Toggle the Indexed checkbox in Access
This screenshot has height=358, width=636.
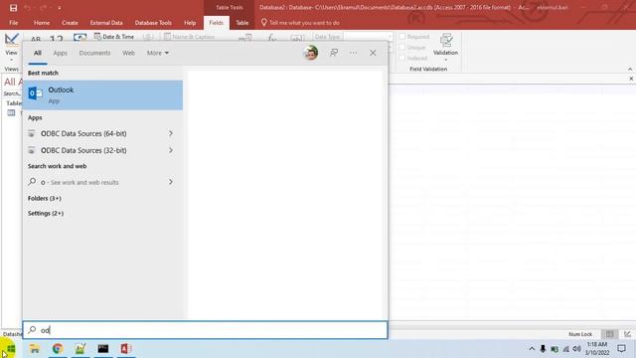402,58
